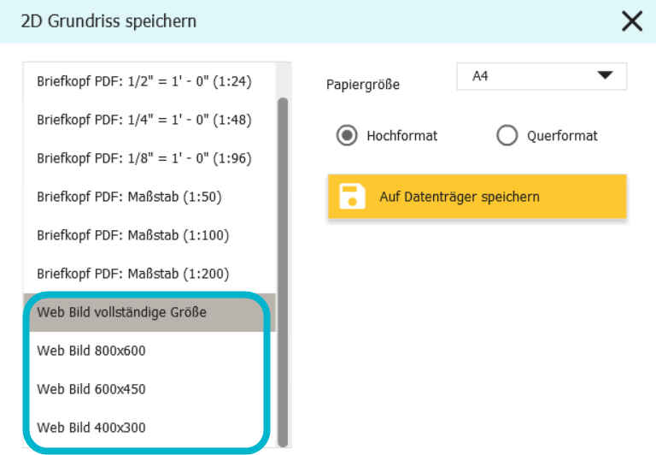This screenshot has height=455, width=656.
Task: Pick Web Bild vollständige Größe option
Action: pos(149,312)
